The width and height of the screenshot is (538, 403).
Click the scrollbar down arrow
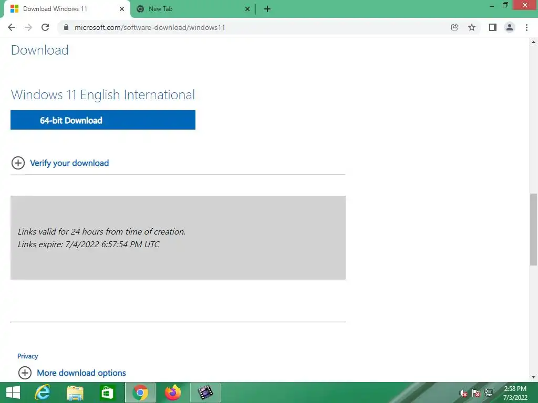tap(533, 377)
